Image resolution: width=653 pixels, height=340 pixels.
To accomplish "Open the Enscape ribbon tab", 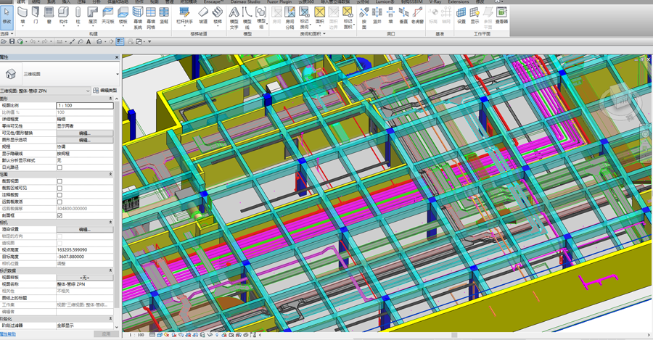I will click(213, 1).
